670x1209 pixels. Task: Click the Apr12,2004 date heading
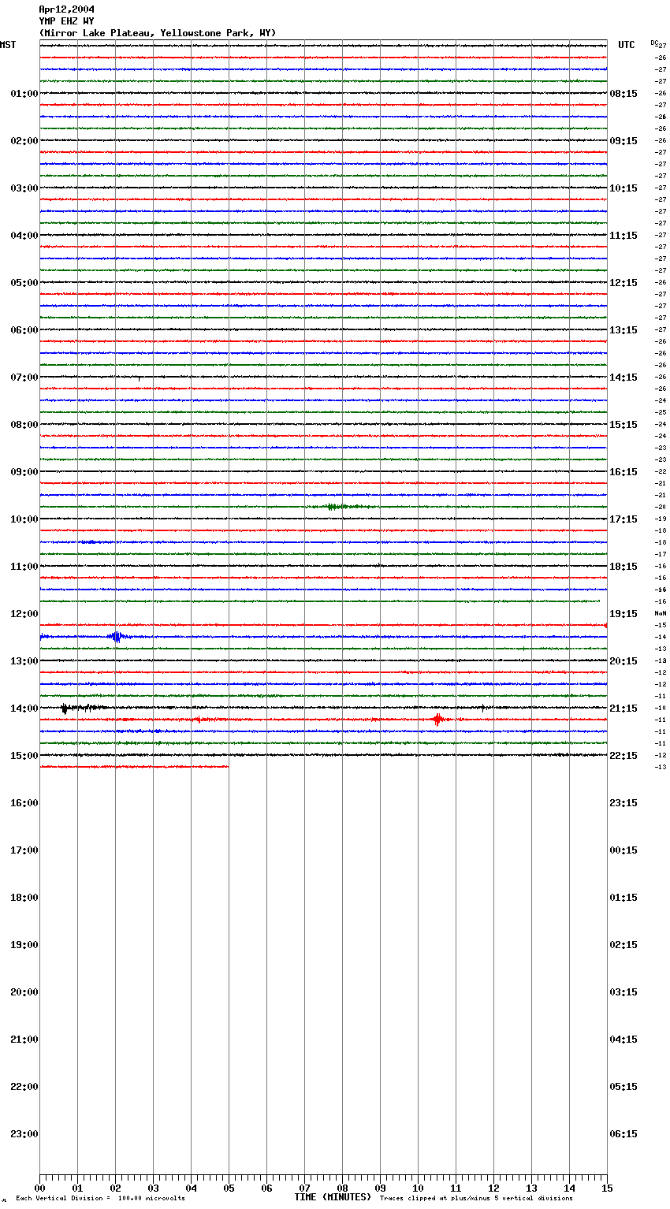point(66,9)
